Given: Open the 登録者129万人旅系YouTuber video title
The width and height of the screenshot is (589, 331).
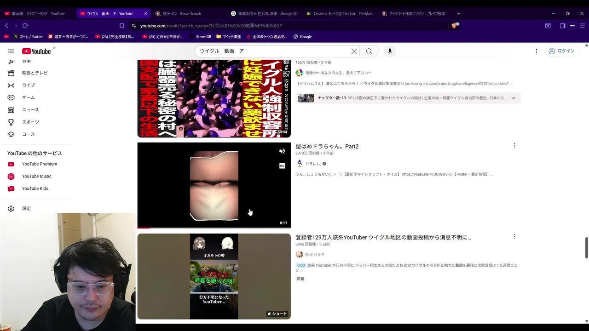Looking at the screenshot, I should (383, 237).
